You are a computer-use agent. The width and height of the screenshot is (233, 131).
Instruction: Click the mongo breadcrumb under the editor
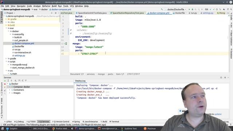pos(101,74)
